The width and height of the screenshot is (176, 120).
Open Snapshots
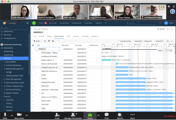click(x=159, y=41)
